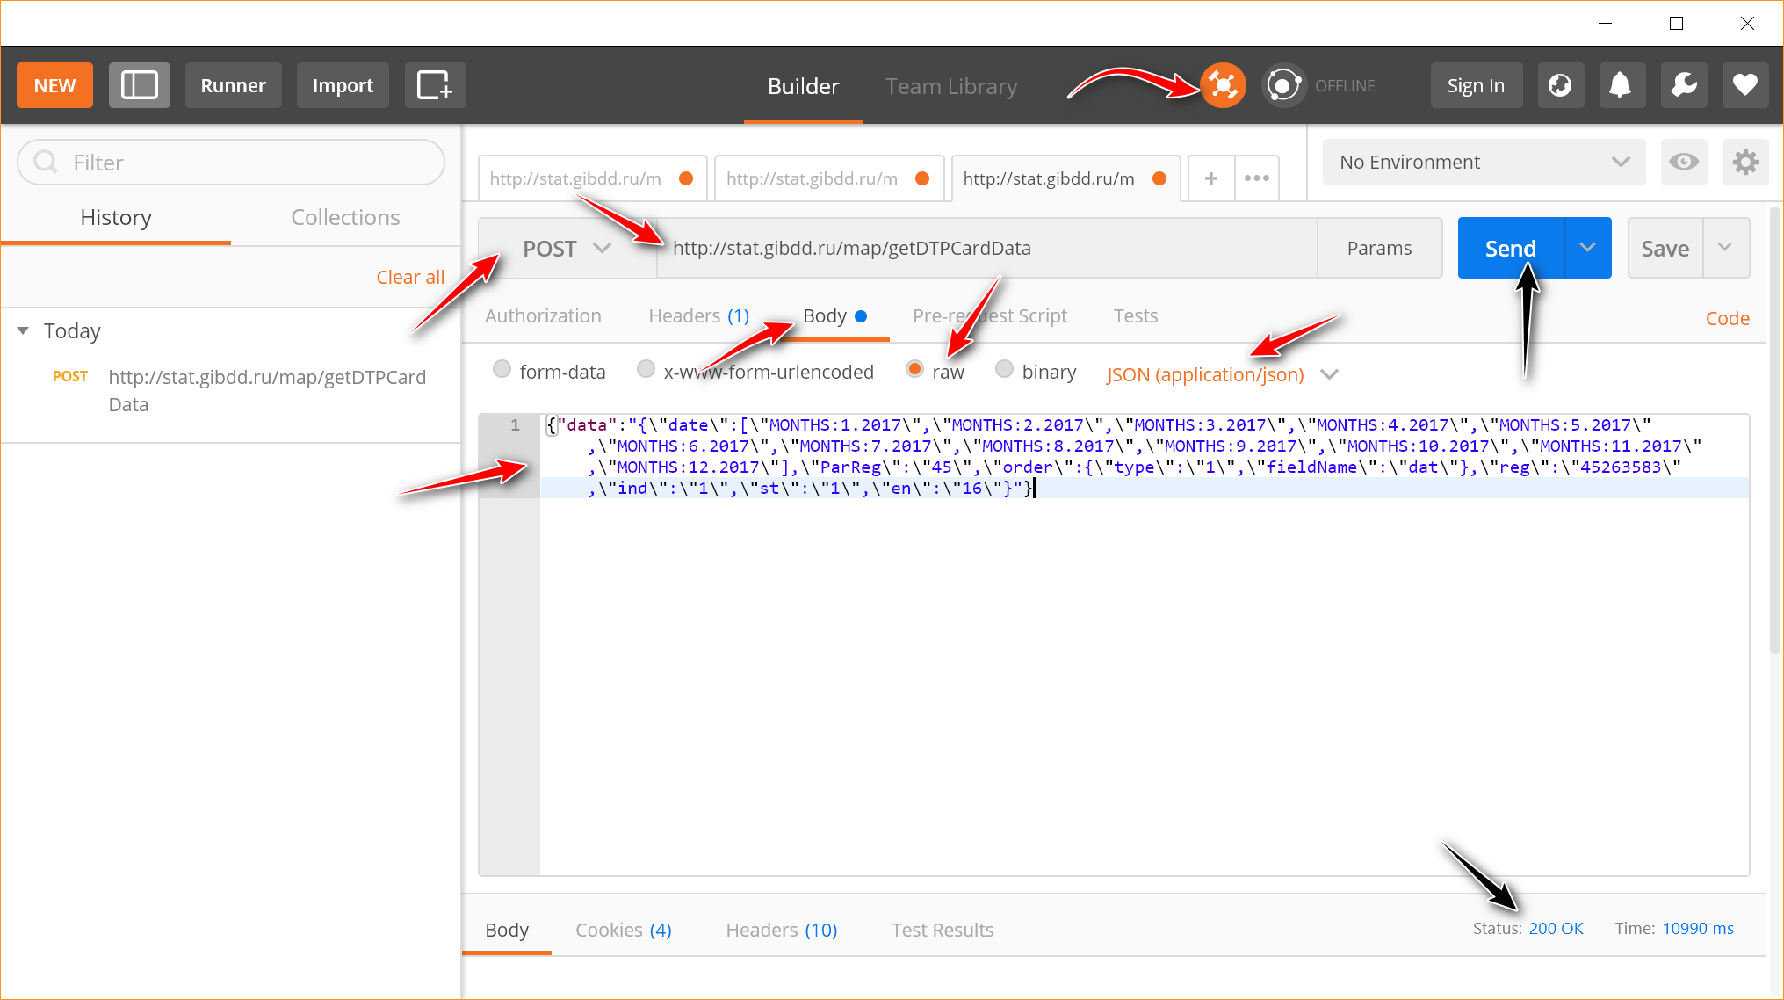Expand the No Environment dropdown
This screenshot has height=1000, width=1784.
pyautogui.click(x=1483, y=162)
